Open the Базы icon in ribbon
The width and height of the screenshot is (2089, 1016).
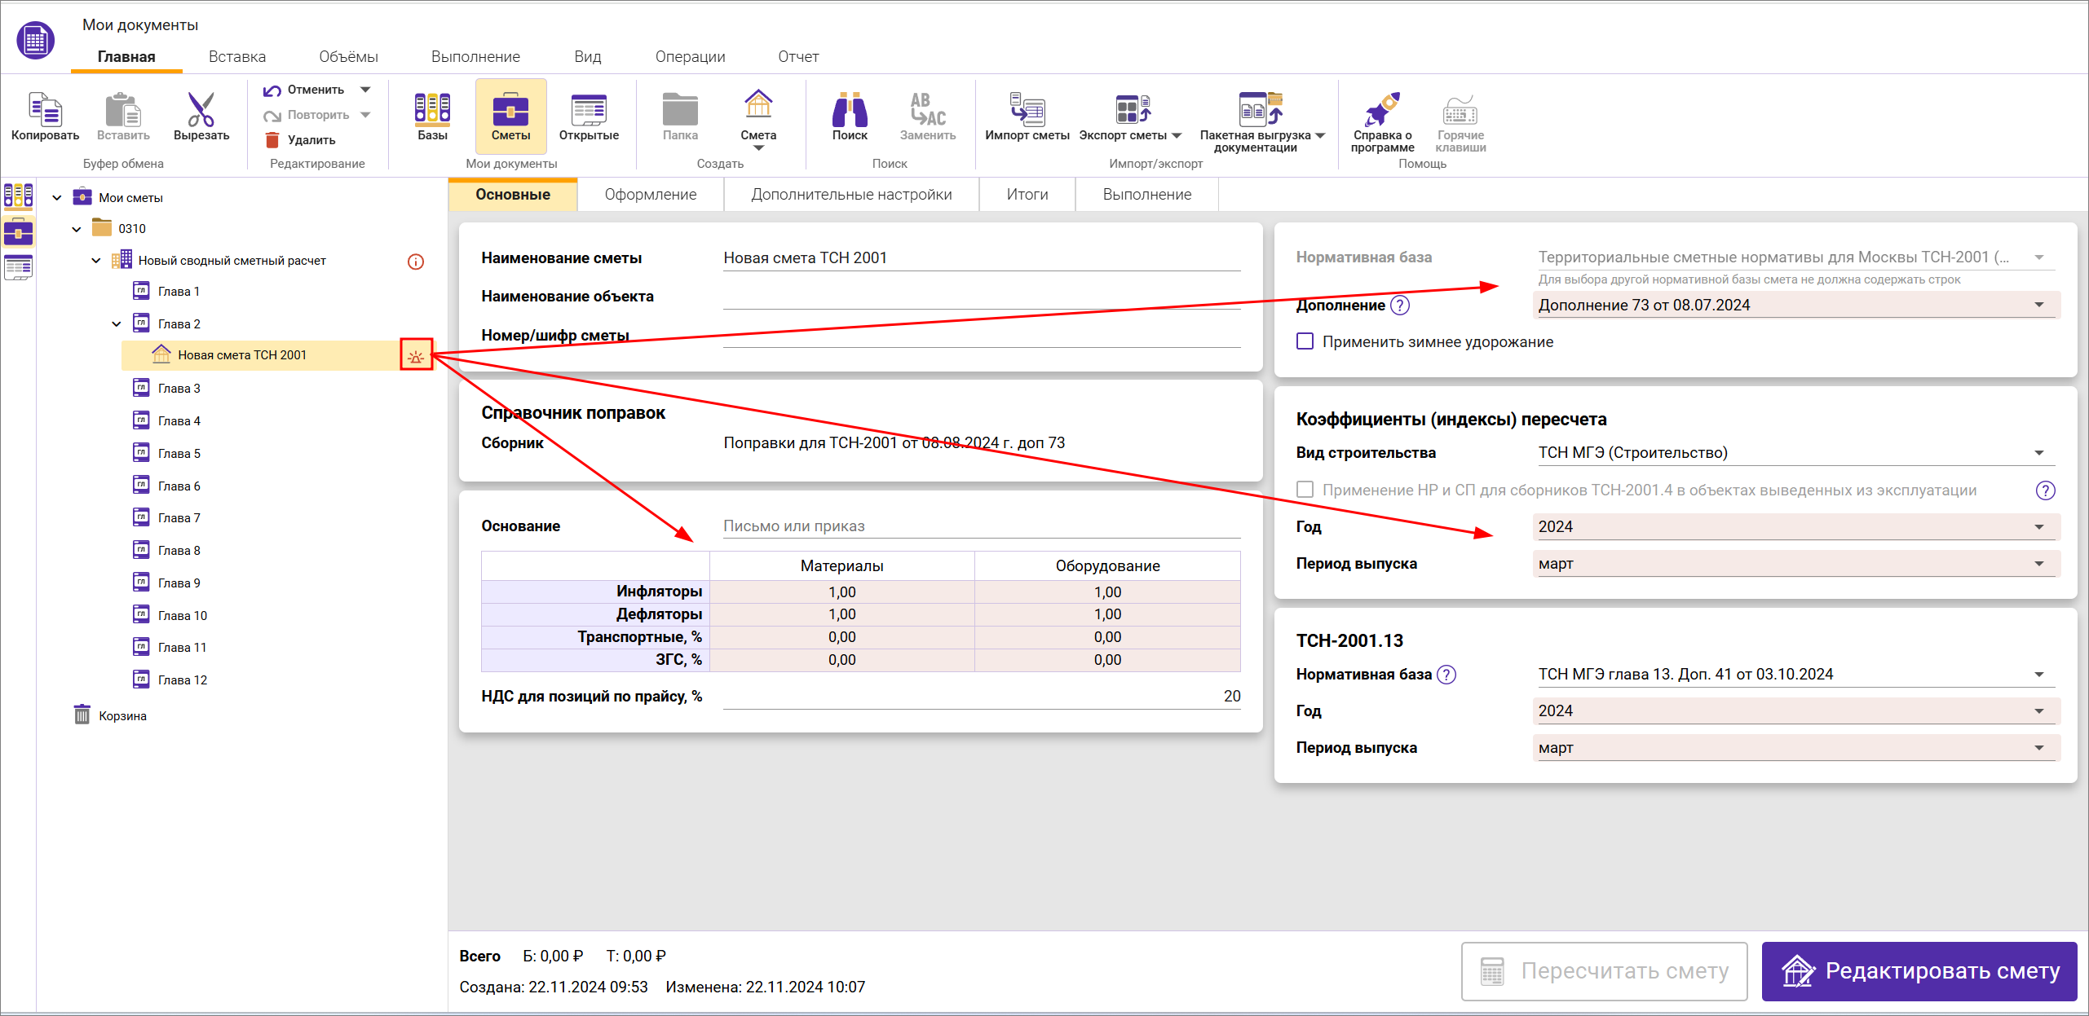pyautogui.click(x=432, y=110)
